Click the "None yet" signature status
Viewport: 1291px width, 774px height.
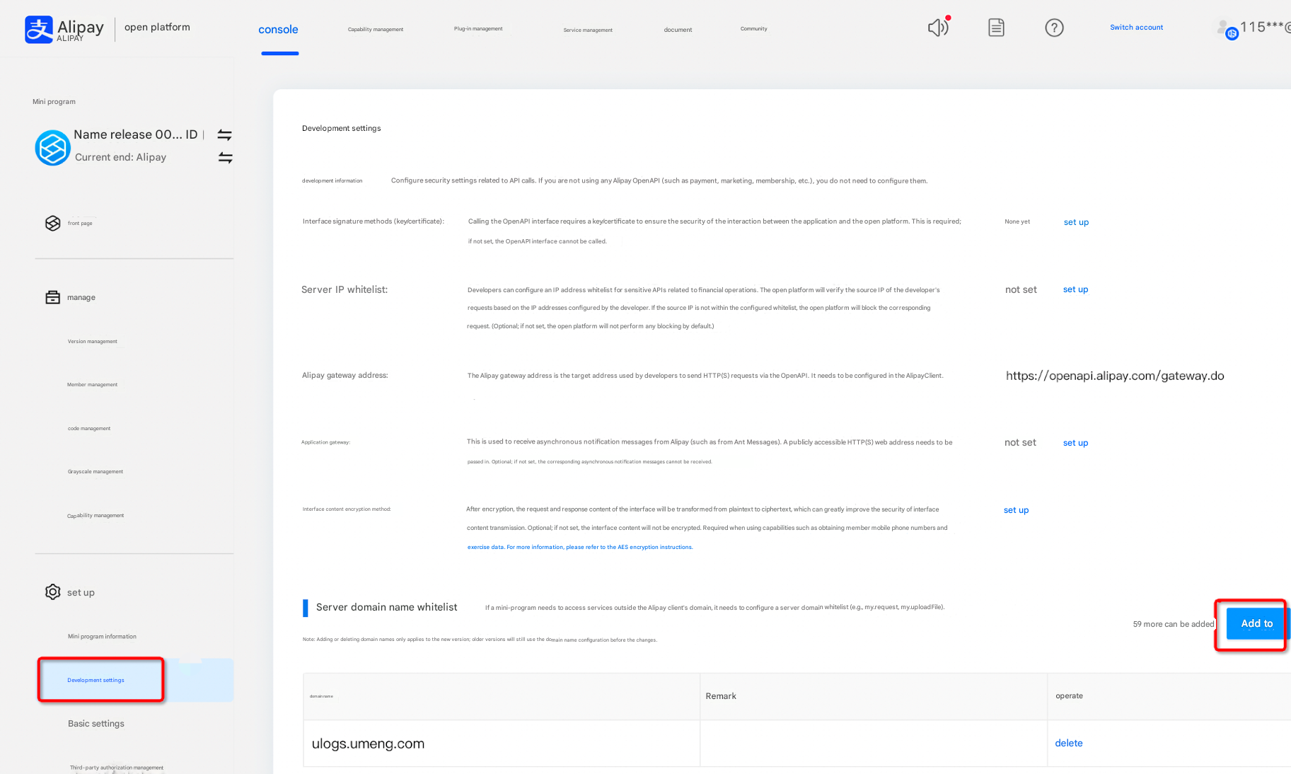1017,221
